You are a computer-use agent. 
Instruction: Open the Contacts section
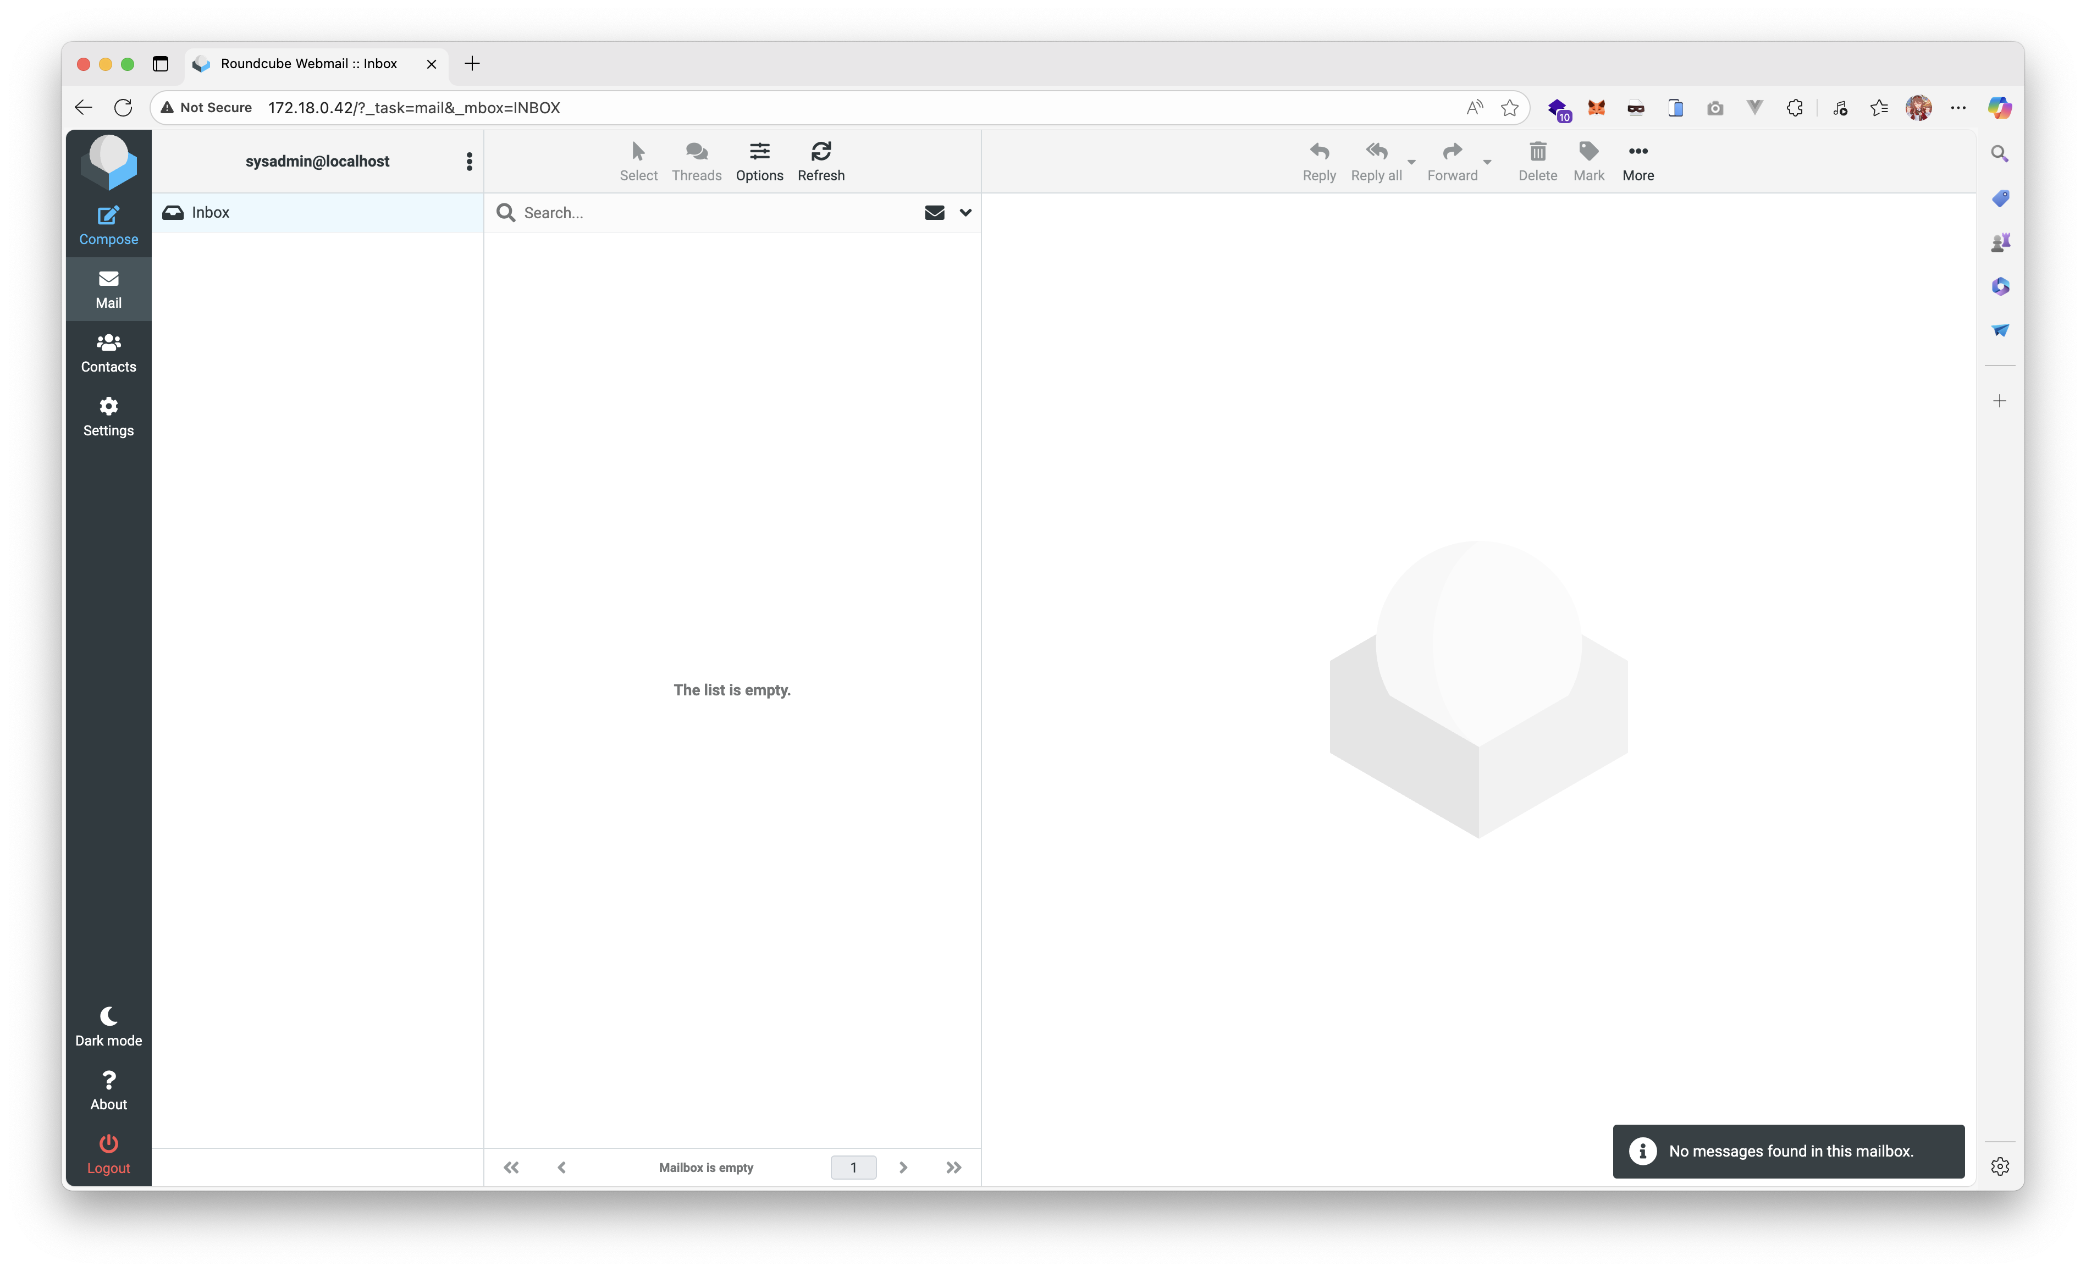point(108,352)
